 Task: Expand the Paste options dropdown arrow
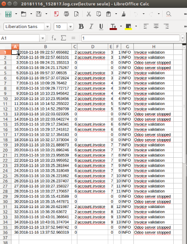click(x=116, y=14)
